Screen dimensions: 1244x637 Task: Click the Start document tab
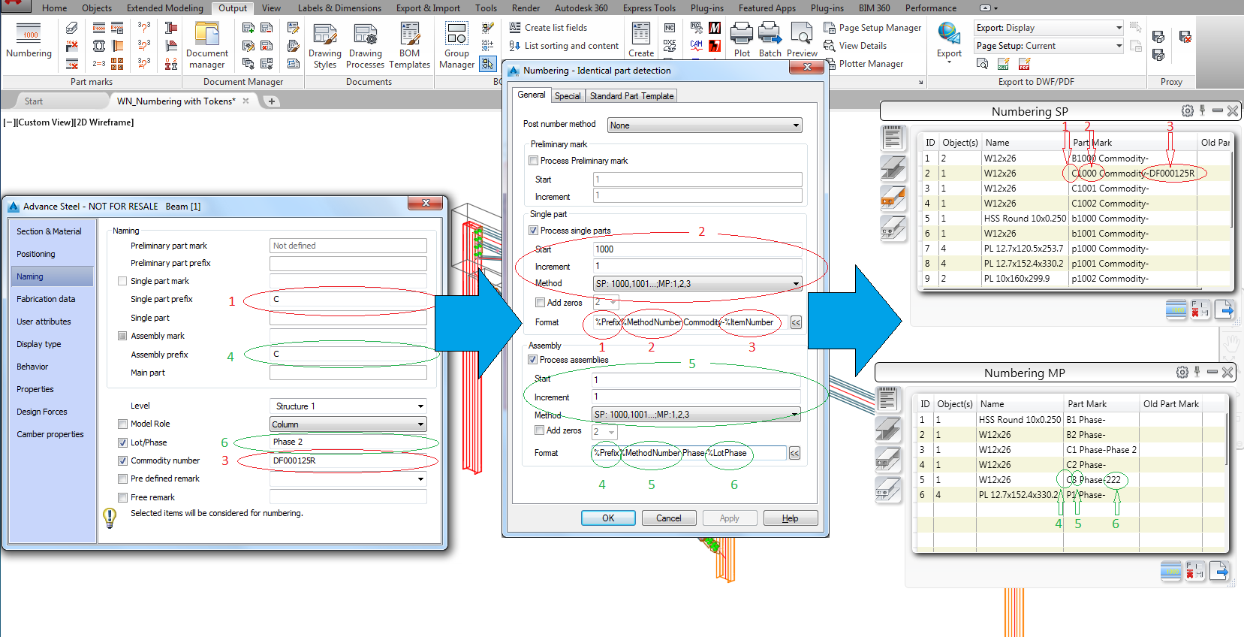click(x=33, y=101)
